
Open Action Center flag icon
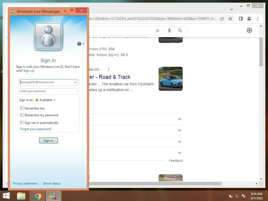click(243, 196)
